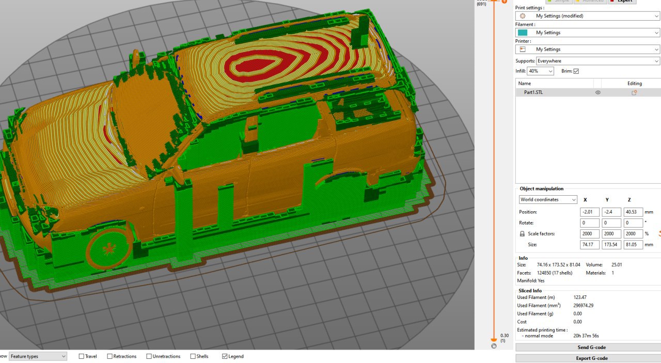This screenshot has width=661, height=363.
Task: Click the Scale factors Y field
Action: [611, 234]
